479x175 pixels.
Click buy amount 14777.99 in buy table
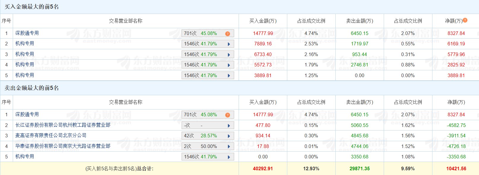coord(263,33)
